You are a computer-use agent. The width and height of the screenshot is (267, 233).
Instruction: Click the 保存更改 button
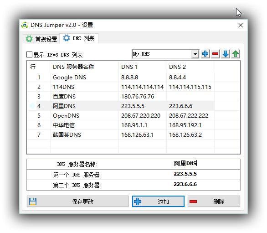77,202
